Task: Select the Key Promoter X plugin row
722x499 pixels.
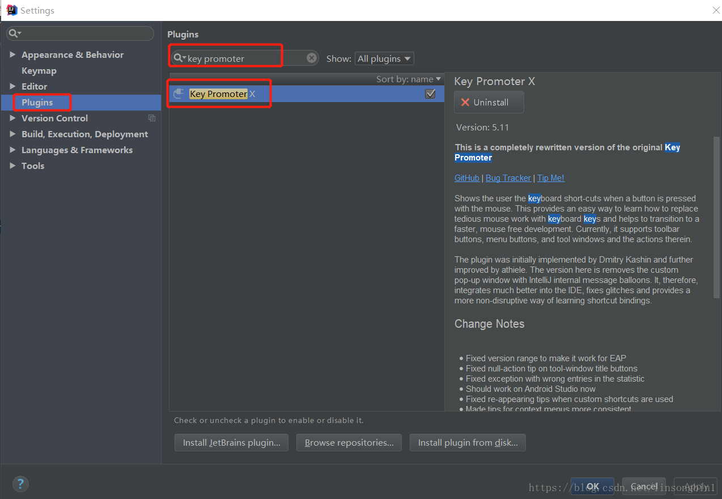Action: pyautogui.click(x=307, y=94)
